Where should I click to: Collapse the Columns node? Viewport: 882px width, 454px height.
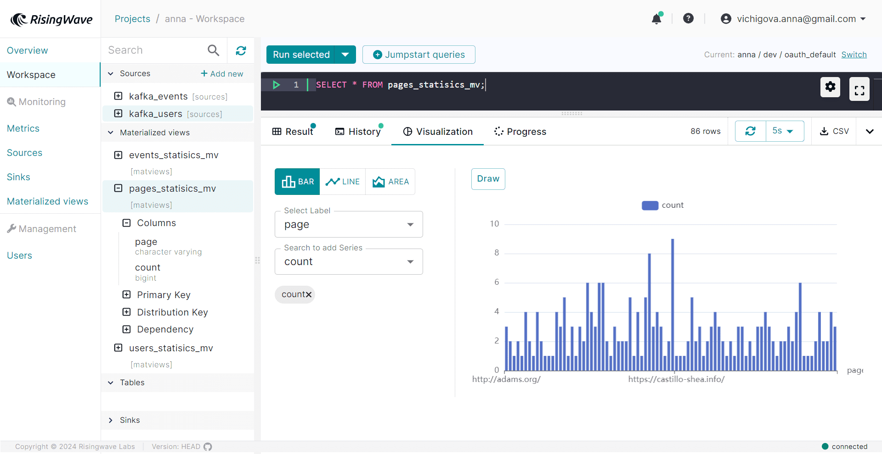coord(126,223)
